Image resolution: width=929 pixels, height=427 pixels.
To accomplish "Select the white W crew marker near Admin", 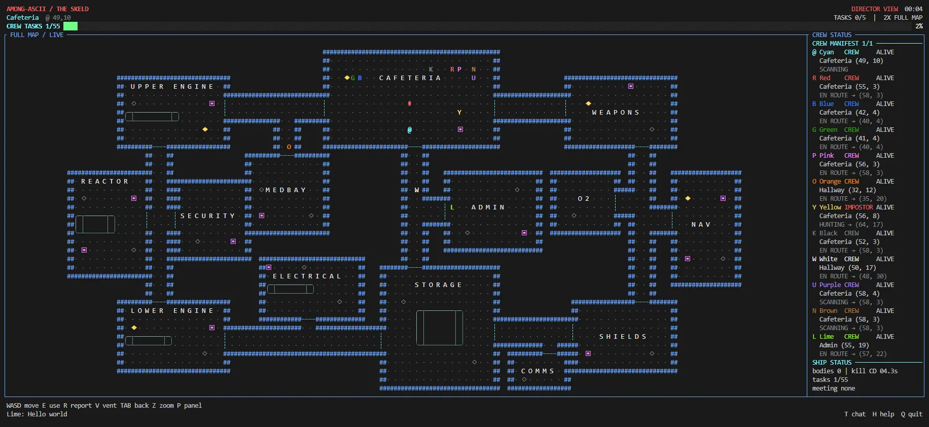I will (417, 190).
